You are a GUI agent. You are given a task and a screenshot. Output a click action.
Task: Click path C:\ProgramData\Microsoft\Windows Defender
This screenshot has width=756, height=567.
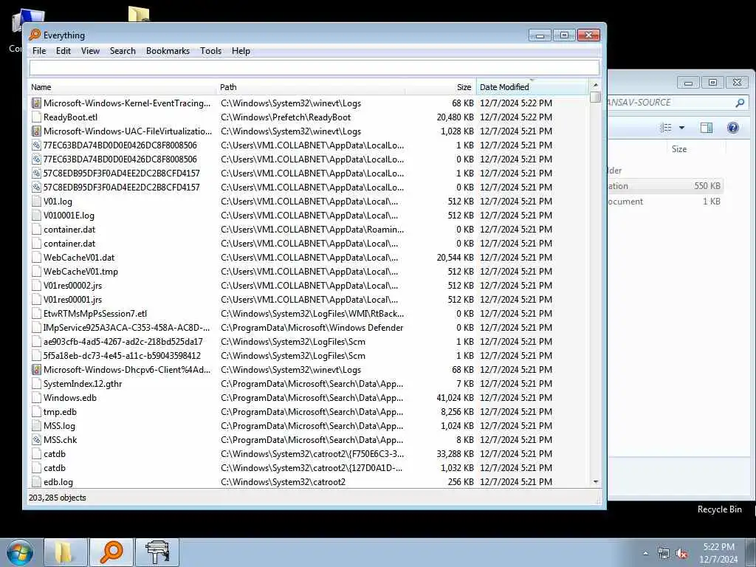tap(312, 327)
